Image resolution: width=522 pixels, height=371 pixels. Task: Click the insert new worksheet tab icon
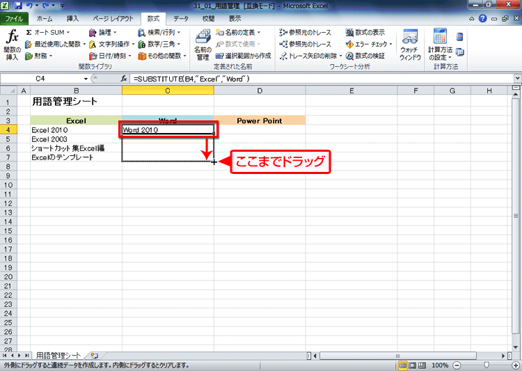click(x=95, y=356)
